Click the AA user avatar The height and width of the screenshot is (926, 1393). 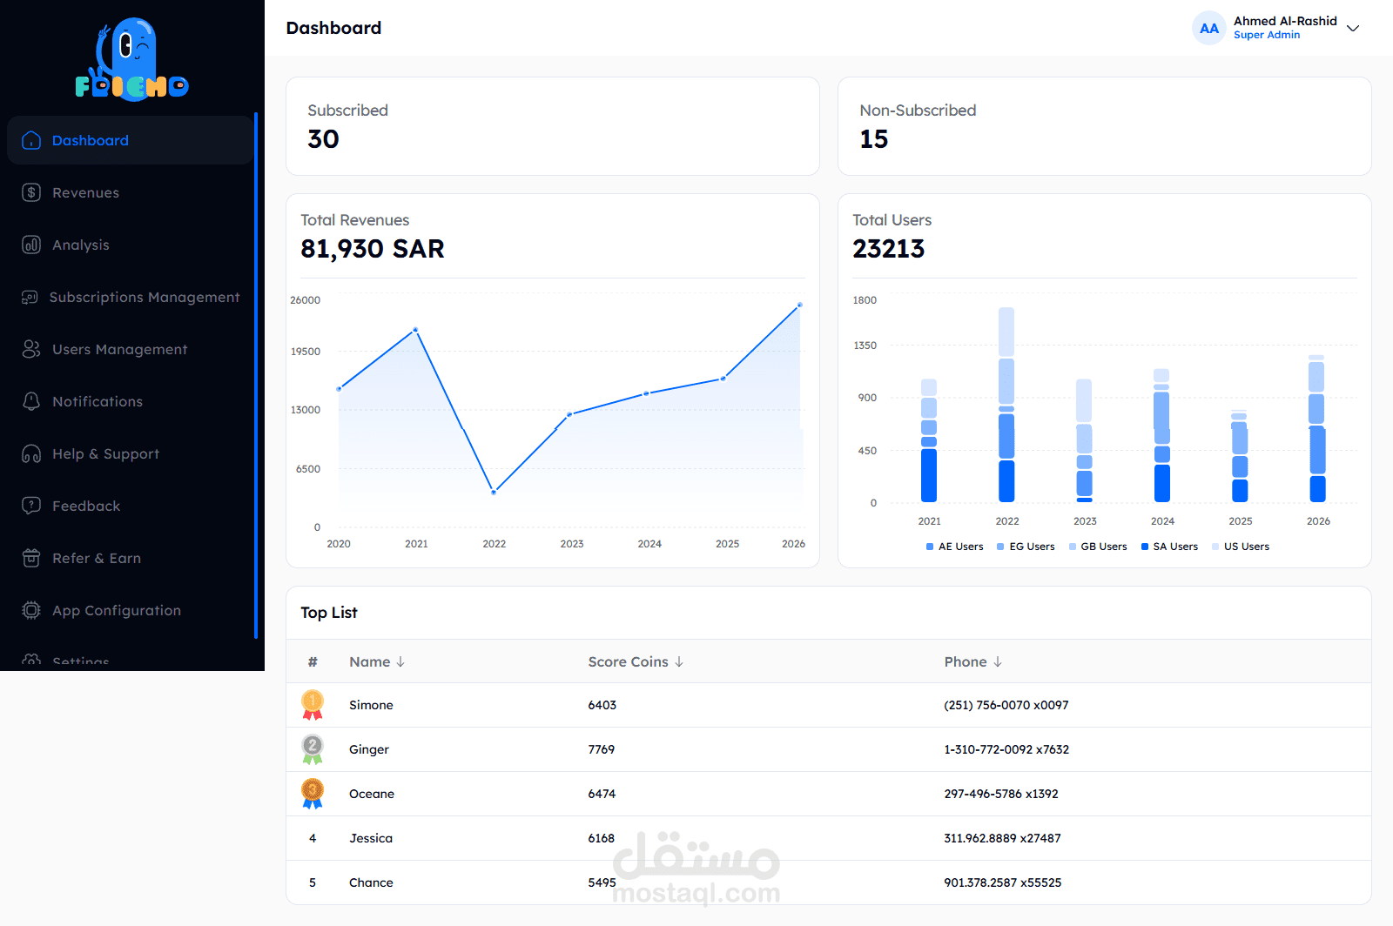1209,28
